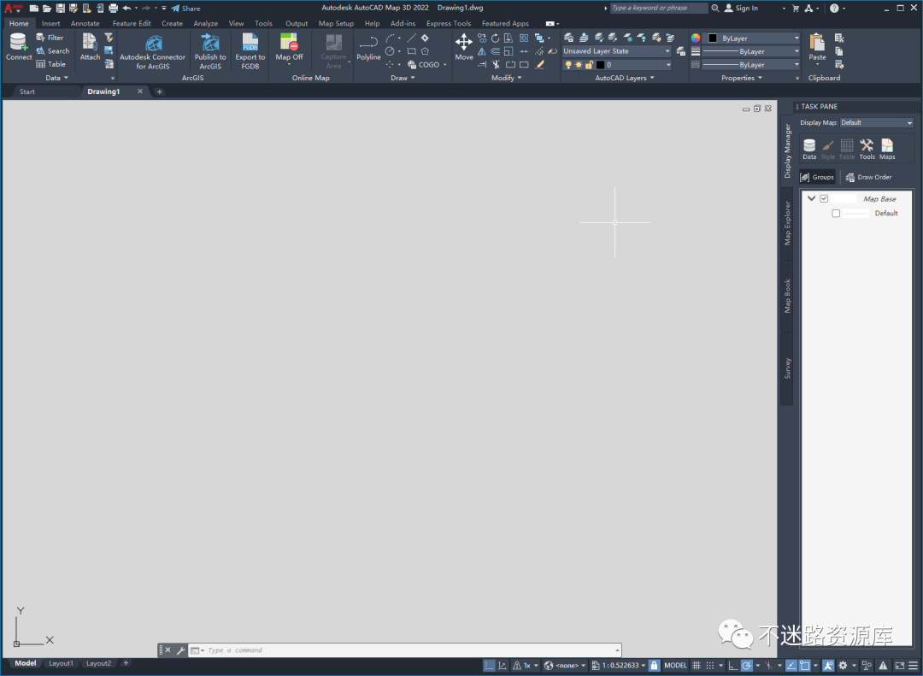Select the Rotate tool in Modify
The image size is (923, 676).
(x=495, y=38)
